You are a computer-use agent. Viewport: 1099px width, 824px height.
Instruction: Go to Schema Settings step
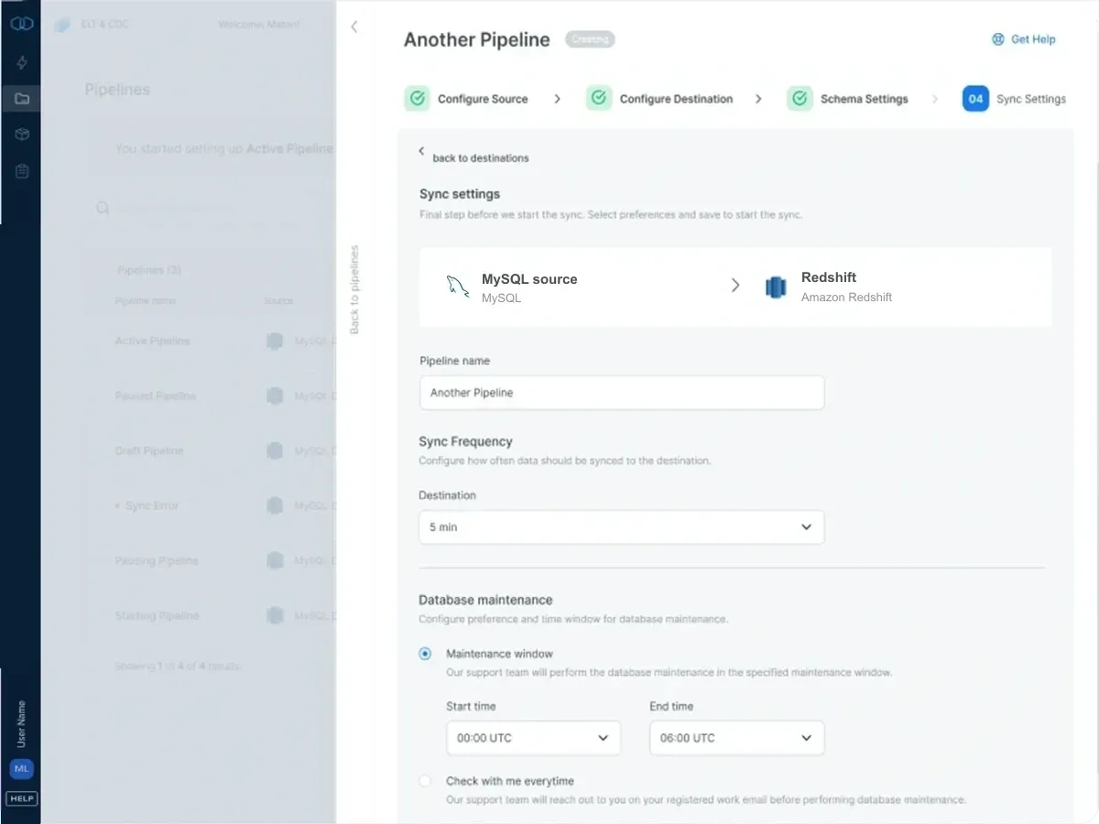[864, 99]
